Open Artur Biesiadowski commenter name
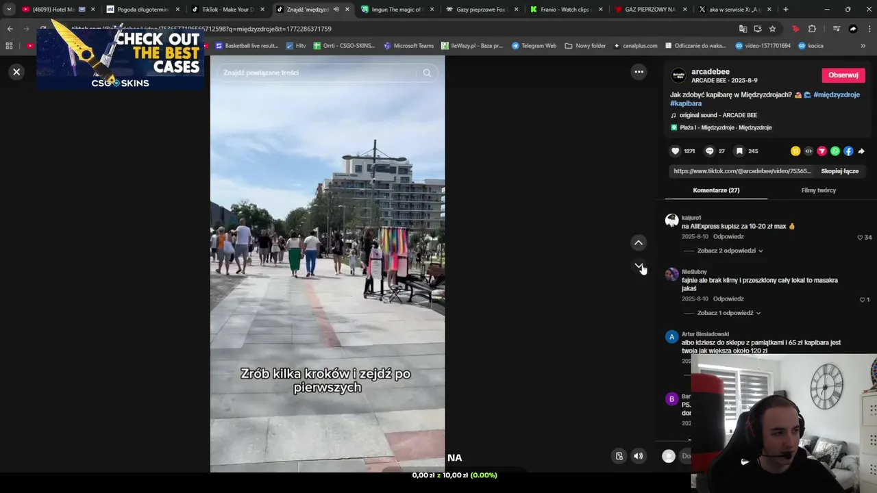Screen dimensions: 877x493 (705, 334)
